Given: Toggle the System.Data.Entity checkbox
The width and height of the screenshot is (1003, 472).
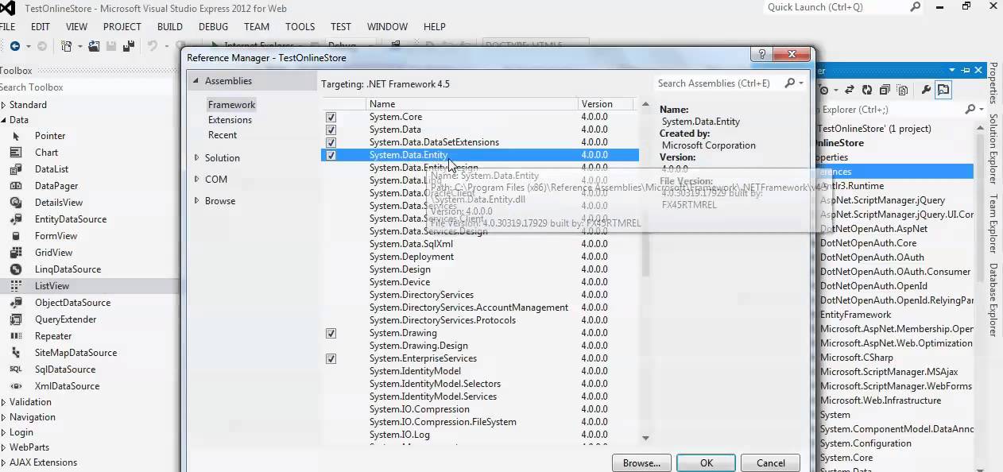Looking at the screenshot, I should tap(331, 155).
